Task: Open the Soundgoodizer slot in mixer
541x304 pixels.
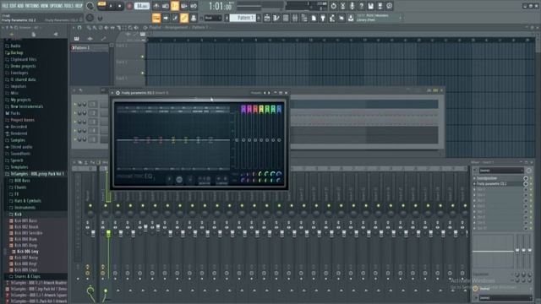Action: (498, 178)
